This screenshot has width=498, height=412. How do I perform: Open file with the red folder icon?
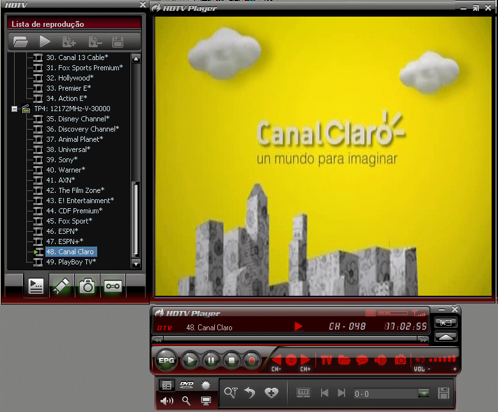344,360
